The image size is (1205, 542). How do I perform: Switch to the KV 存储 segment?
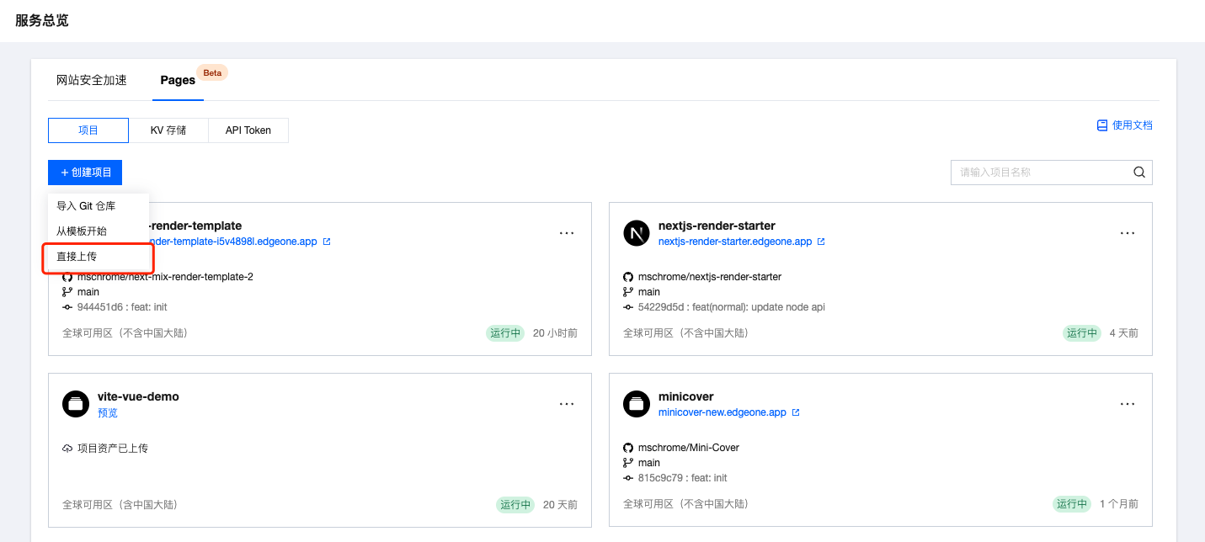[168, 130]
